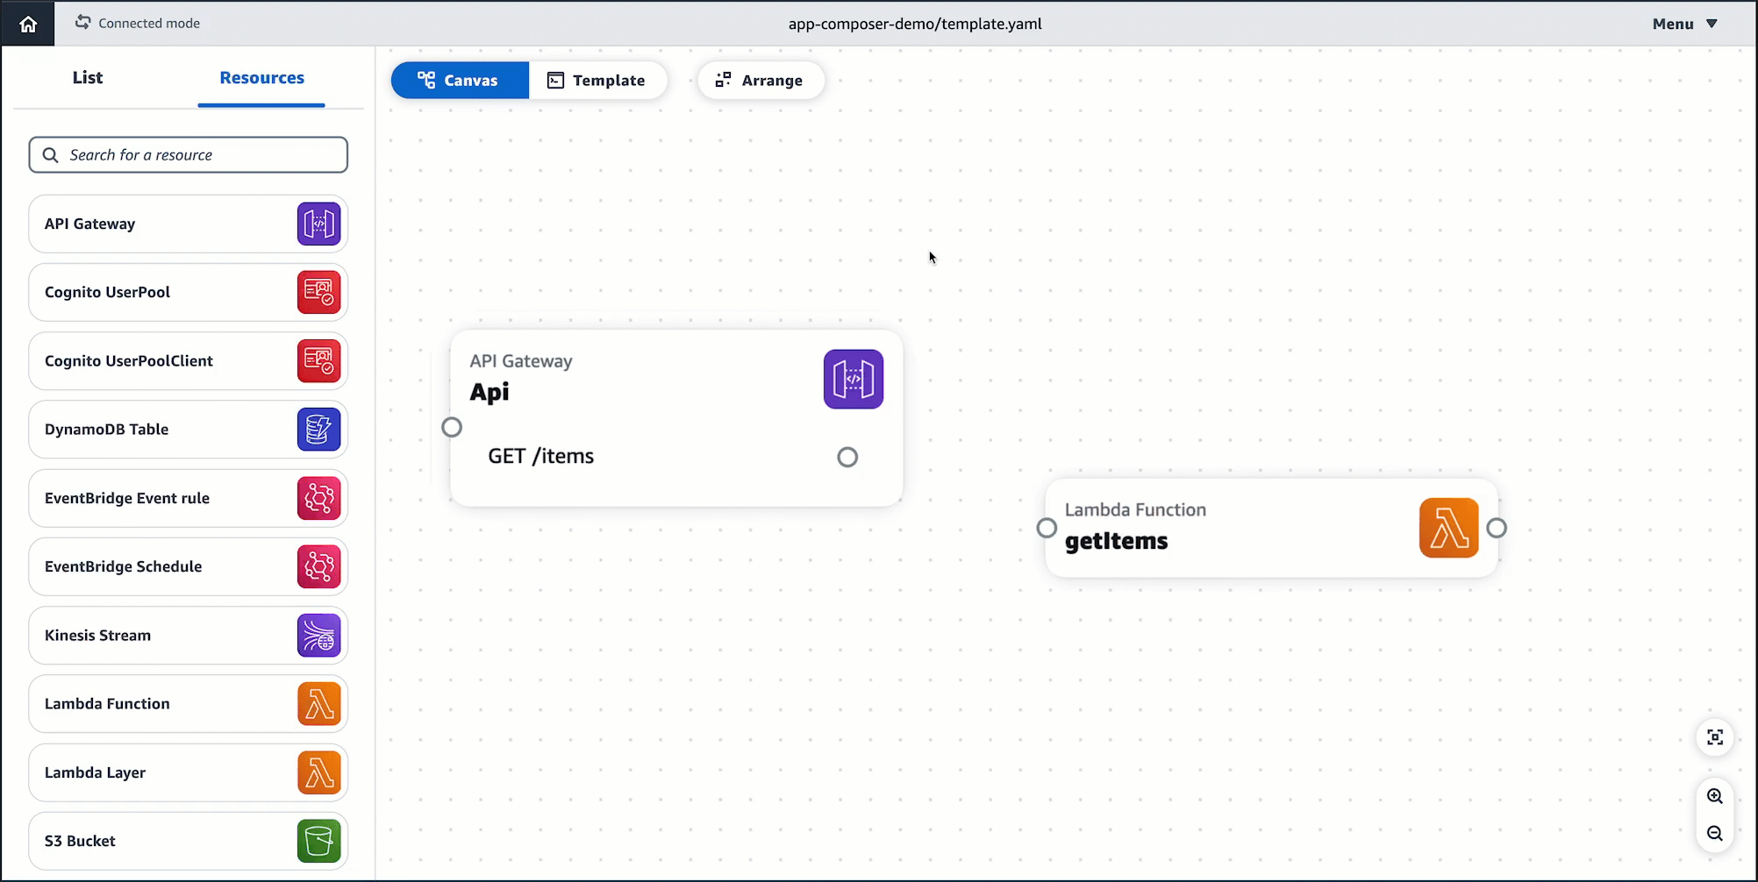Click the zoom in magnifier icon
This screenshot has height=882, width=1758.
click(1715, 796)
